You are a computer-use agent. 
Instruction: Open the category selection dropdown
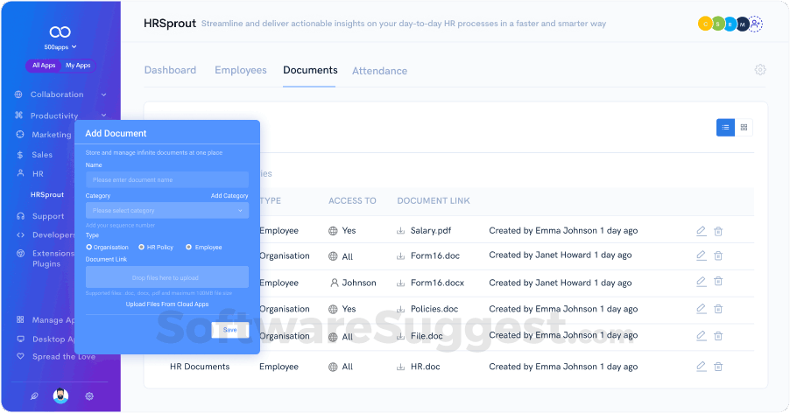point(166,211)
